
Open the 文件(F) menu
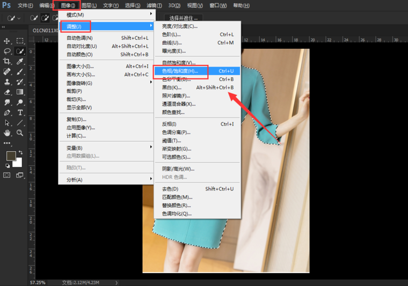pyautogui.click(x=25, y=5)
